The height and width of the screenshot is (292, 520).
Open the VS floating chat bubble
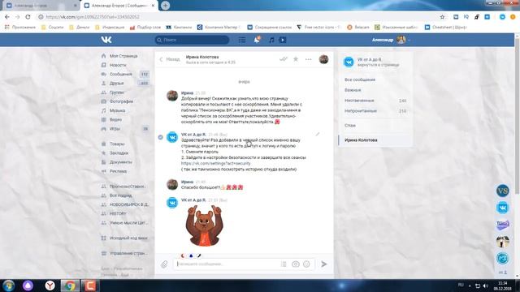tap(502, 191)
